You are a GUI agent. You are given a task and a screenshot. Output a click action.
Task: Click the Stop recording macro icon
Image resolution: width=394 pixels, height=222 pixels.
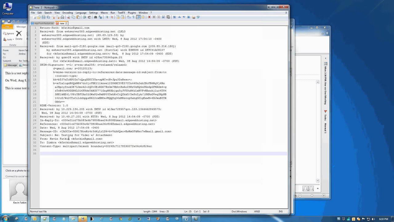point(154,17)
